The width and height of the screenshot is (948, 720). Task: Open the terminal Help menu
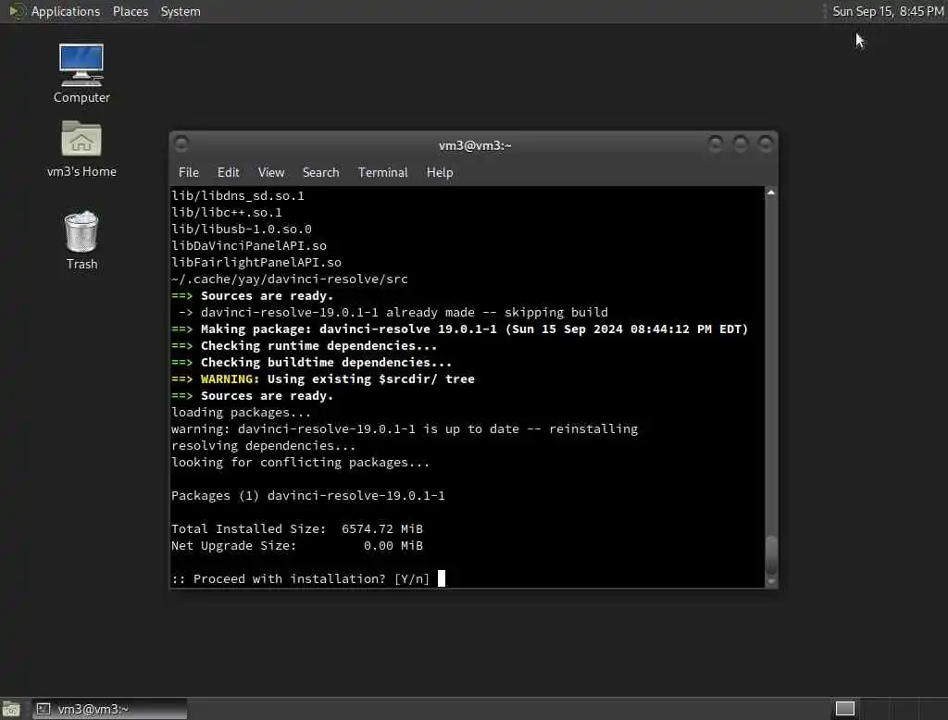(440, 172)
